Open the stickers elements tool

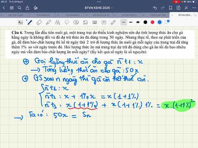click(76, 22)
